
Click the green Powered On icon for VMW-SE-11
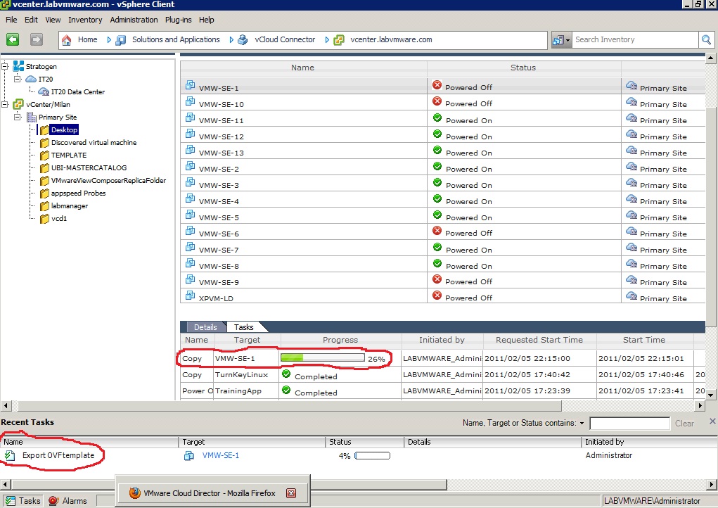click(x=437, y=118)
